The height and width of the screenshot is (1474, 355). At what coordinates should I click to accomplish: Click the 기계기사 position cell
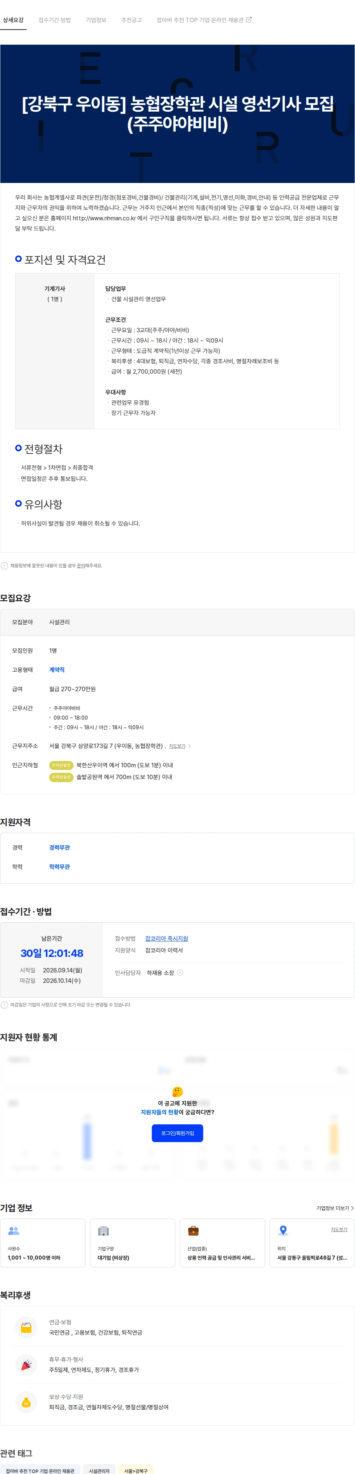54,351
